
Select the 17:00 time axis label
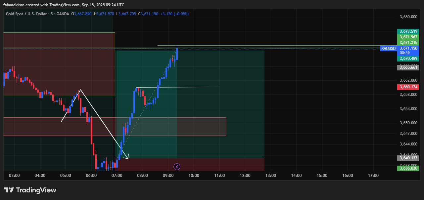[x=373, y=176]
